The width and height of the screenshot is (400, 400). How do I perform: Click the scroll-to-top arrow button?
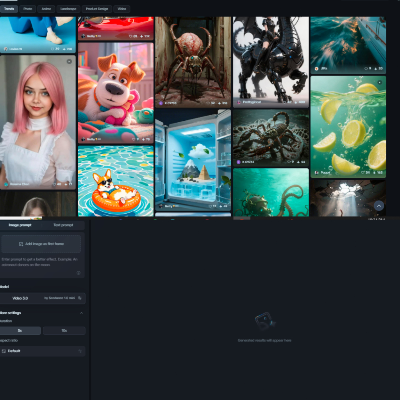point(379,205)
